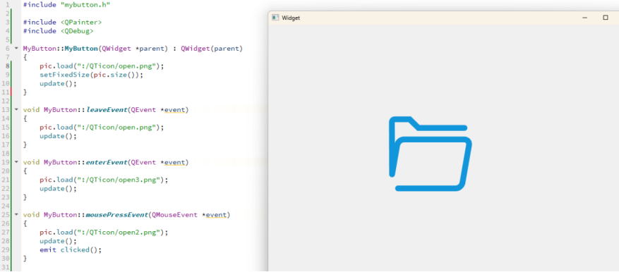619x272 pixels.
Task: Maximize the Widget window
Action: [605, 18]
